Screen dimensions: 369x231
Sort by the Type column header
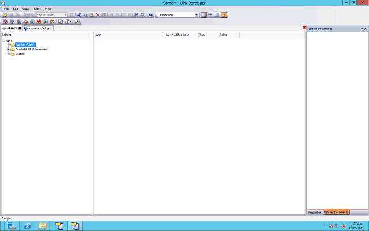click(x=209, y=35)
